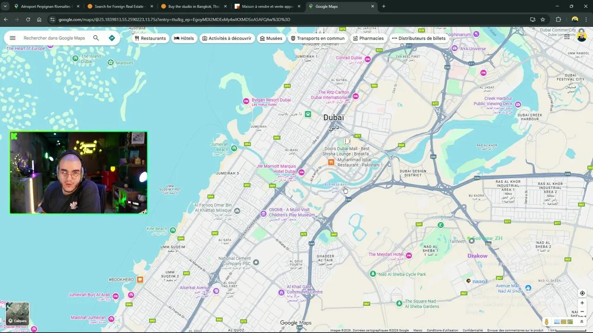The width and height of the screenshot is (593, 333).
Task: Open the browser home page
Action: [39, 19]
